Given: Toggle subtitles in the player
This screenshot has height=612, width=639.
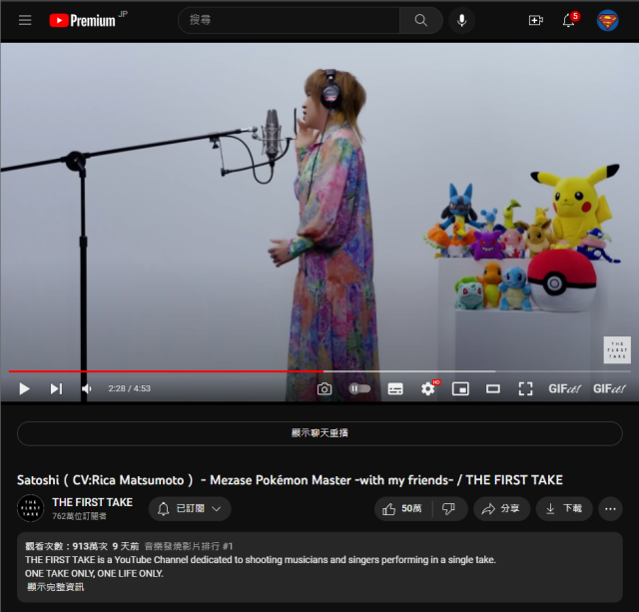Looking at the screenshot, I should (395, 388).
